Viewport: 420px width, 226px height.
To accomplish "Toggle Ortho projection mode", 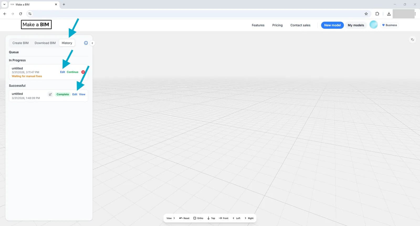I will (x=198, y=218).
